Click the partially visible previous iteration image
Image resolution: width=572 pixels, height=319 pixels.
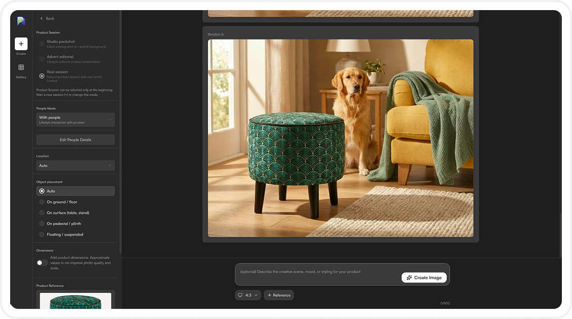tap(340, 14)
